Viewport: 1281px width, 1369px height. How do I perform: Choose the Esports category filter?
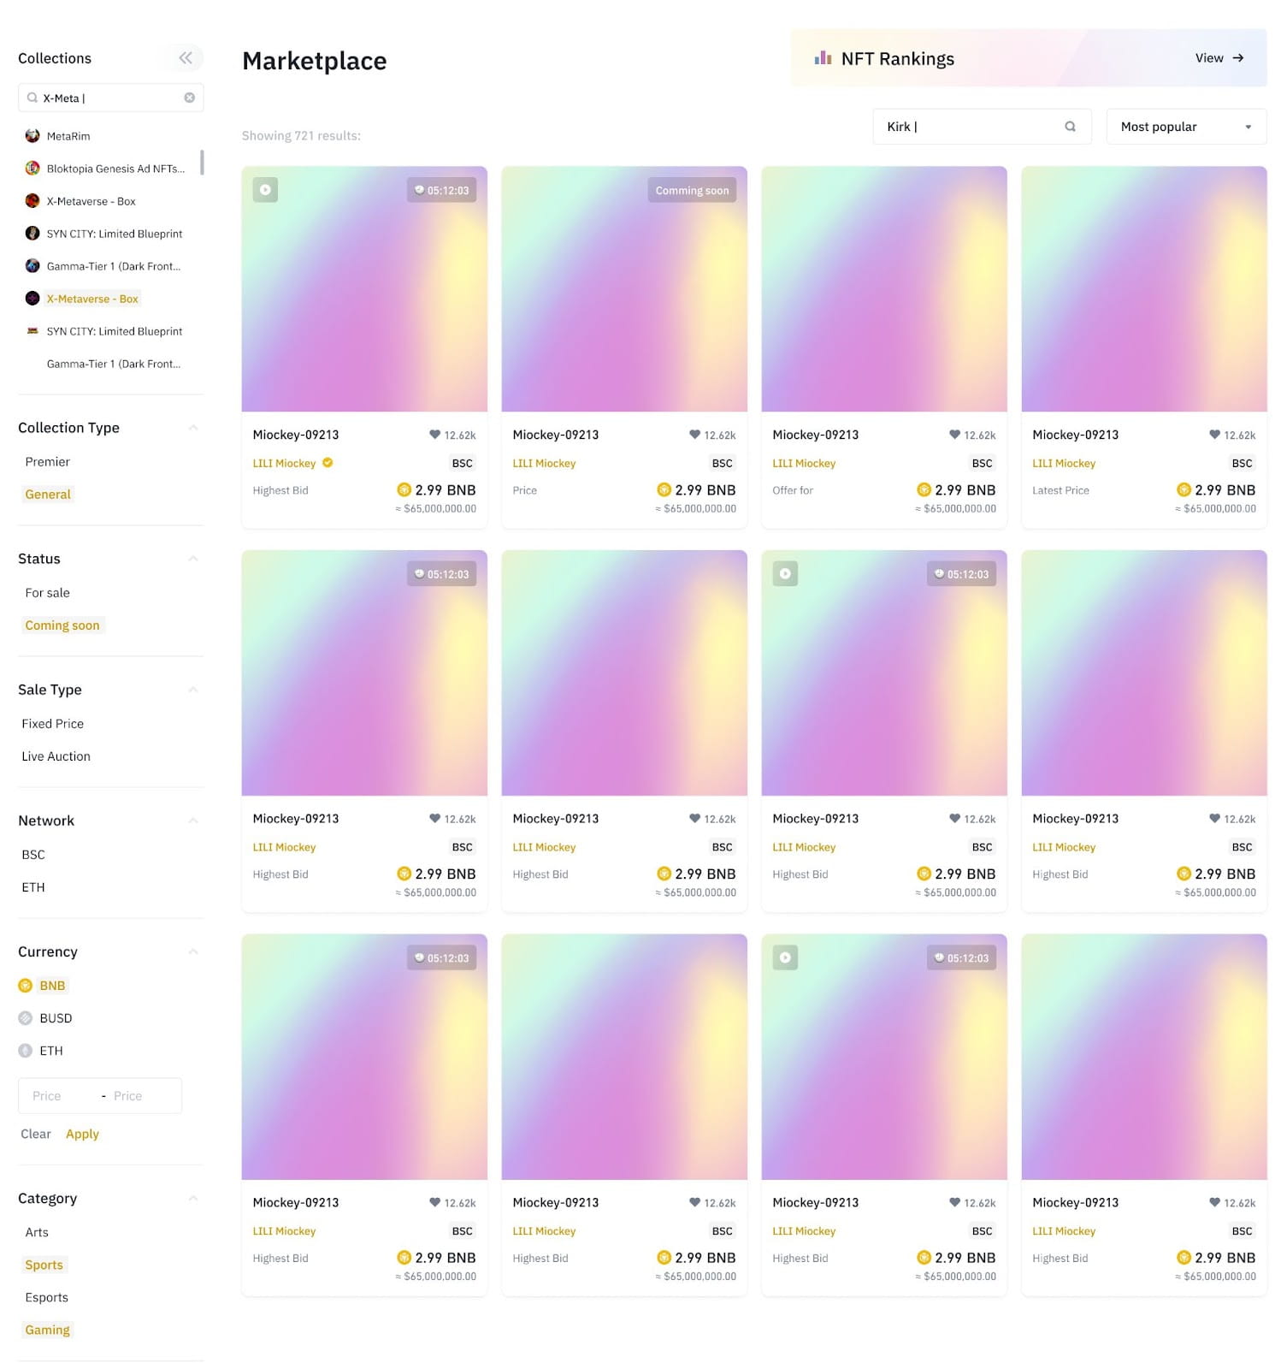(46, 1297)
